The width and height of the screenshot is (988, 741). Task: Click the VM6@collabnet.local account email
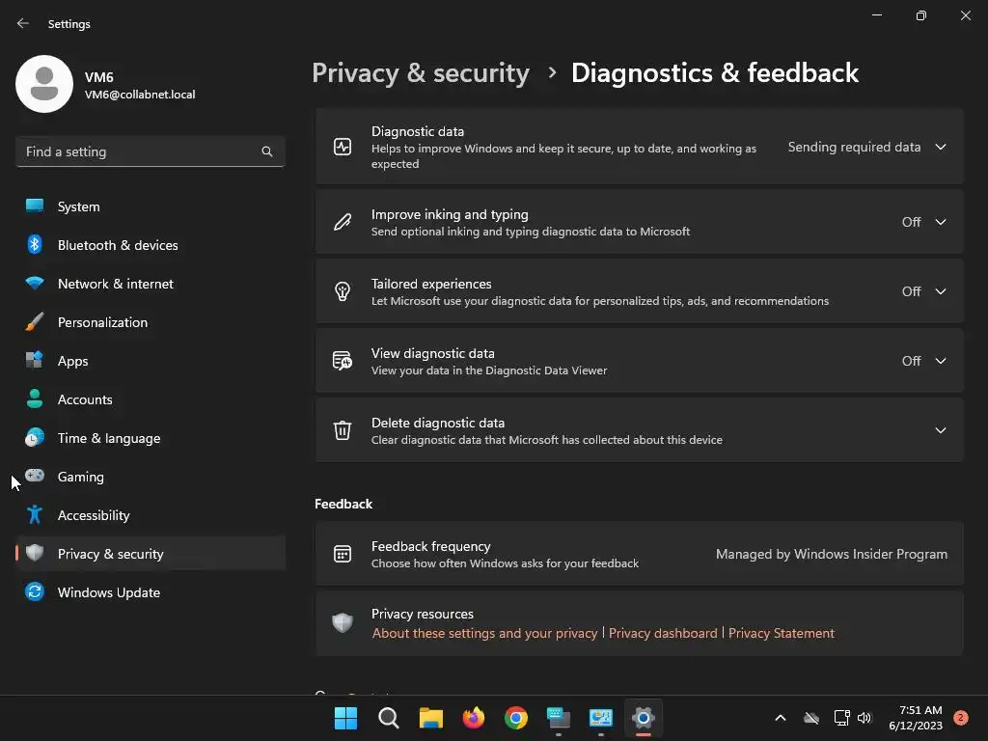(140, 95)
